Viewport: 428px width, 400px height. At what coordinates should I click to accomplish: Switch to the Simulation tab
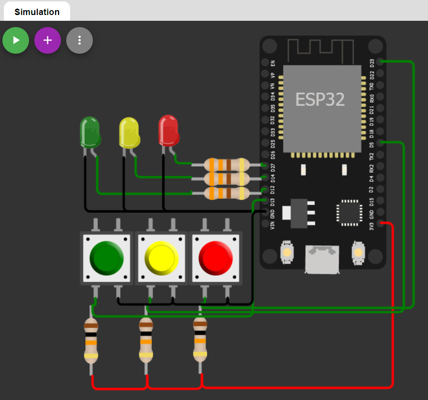click(x=36, y=12)
